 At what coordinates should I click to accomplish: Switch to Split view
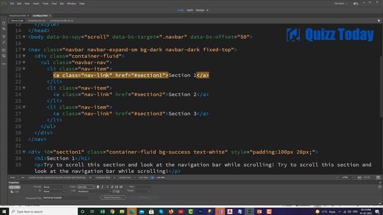pos(190,10)
